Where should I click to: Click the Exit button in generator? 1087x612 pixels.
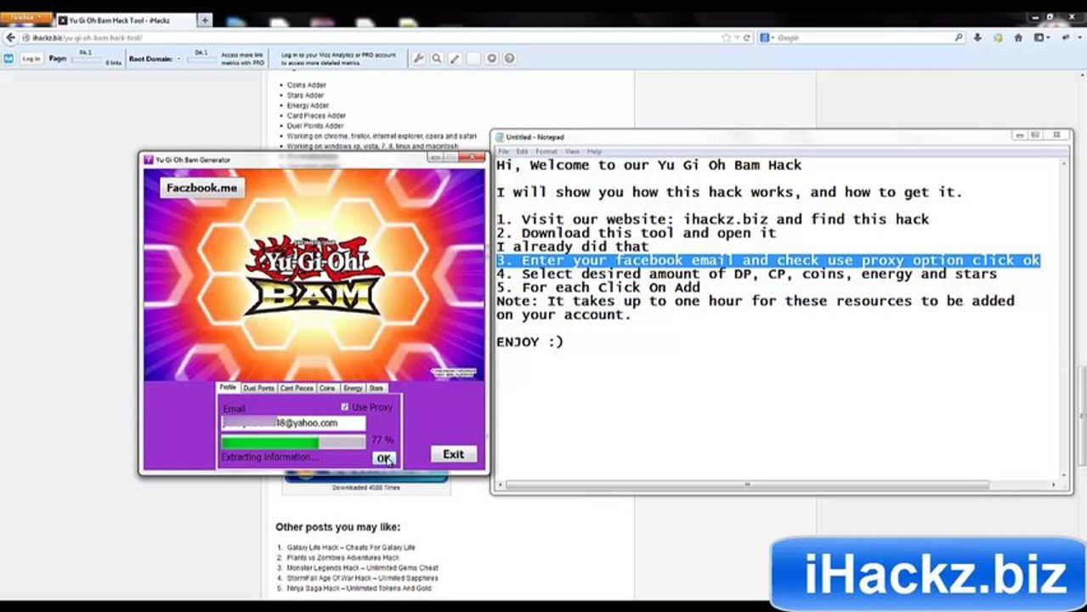coord(453,454)
